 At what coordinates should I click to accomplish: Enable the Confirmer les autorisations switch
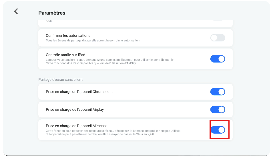(218, 38)
